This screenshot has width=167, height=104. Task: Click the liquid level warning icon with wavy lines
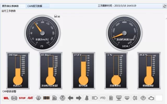click(x=119, y=98)
